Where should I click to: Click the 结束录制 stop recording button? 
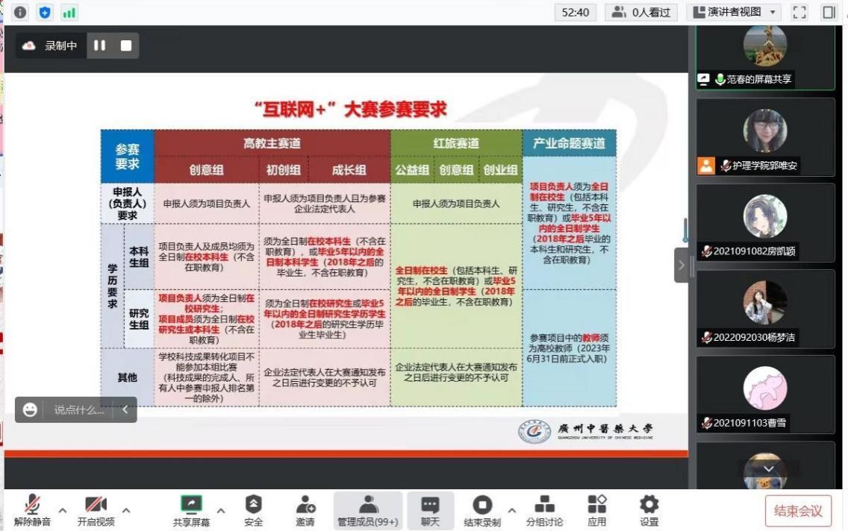[x=482, y=510]
